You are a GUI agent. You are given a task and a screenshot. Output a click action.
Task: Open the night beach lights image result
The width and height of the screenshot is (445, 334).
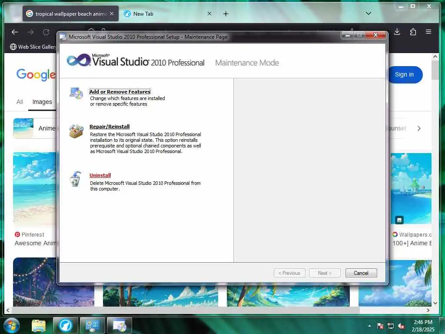coord(53,282)
